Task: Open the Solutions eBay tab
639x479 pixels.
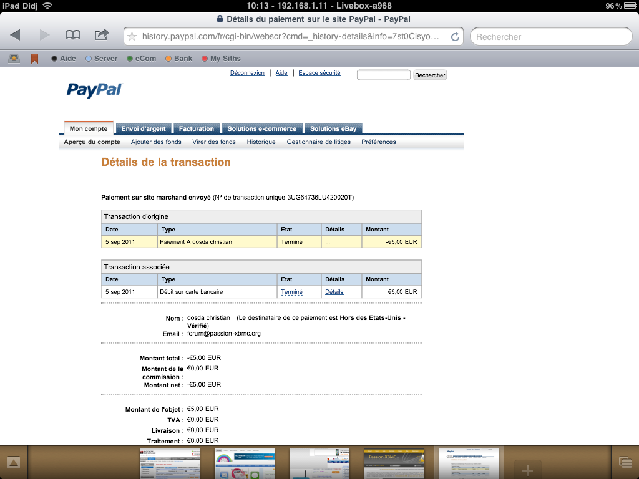Action: pos(333,128)
